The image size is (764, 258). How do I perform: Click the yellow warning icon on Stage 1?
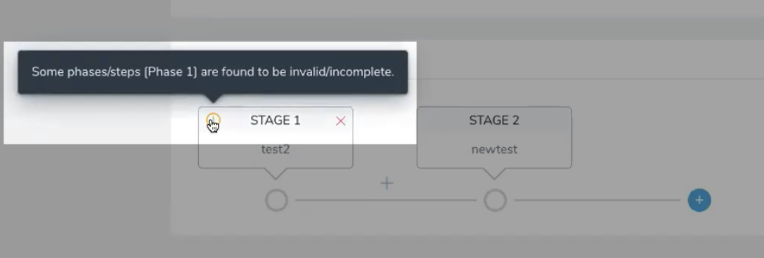pyautogui.click(x=213, y=119)
